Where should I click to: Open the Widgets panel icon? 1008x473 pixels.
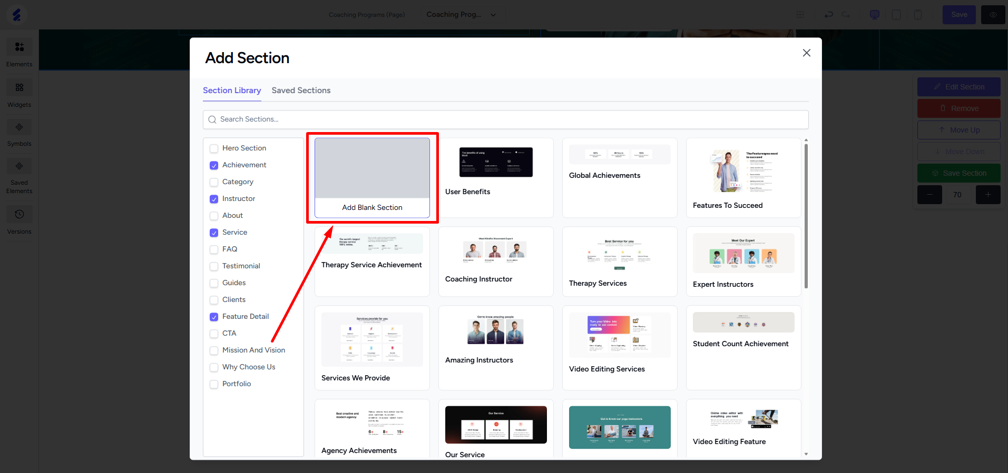[x=19, y=87]
